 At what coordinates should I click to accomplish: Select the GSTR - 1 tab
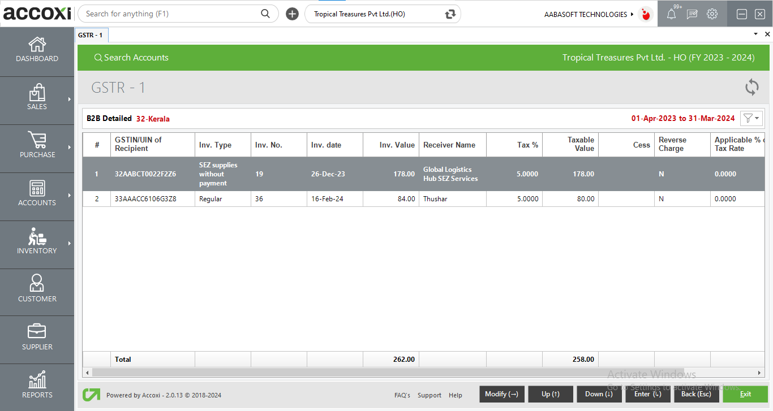tap(91, 35)
